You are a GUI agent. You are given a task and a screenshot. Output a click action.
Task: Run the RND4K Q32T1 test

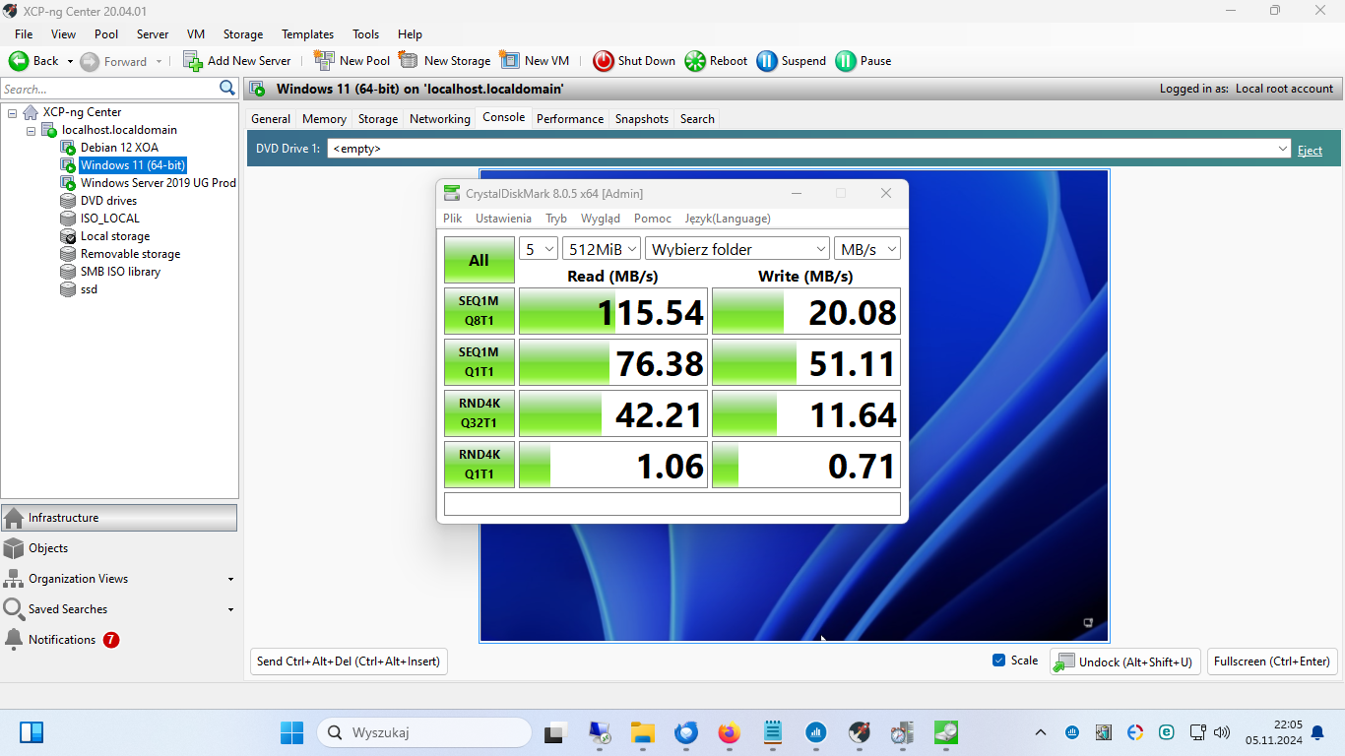pos(480,413)
